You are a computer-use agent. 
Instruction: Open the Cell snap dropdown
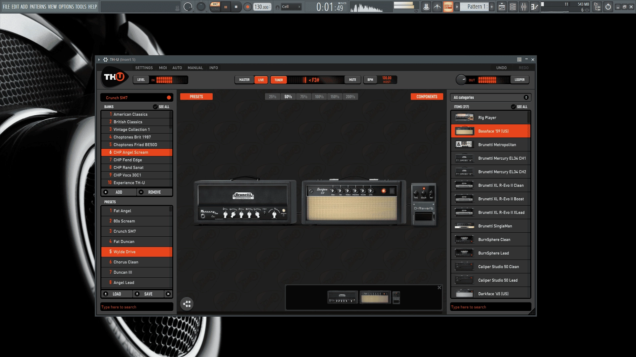pos(291,7)
